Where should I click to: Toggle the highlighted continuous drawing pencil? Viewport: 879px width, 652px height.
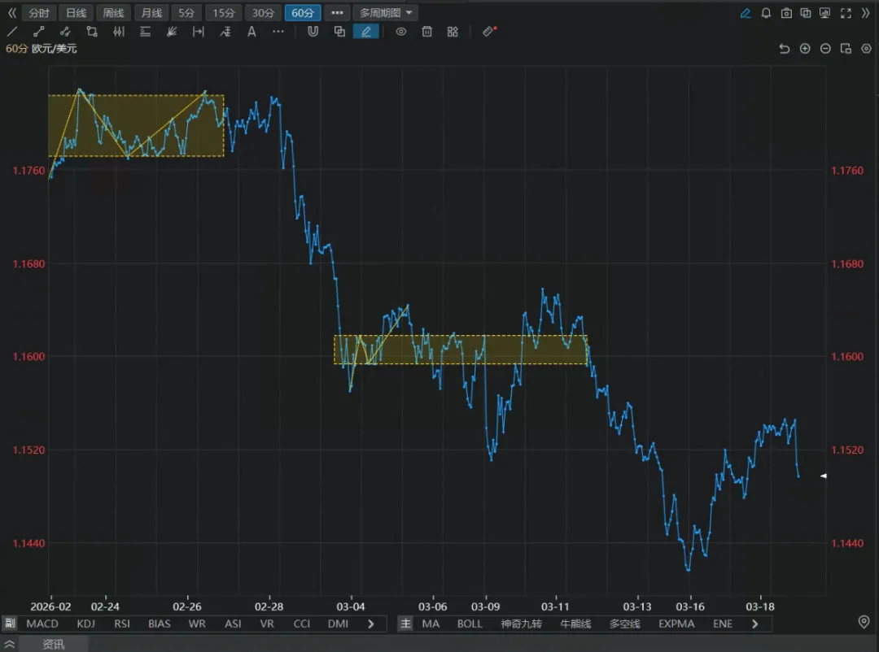pos(366,32)
